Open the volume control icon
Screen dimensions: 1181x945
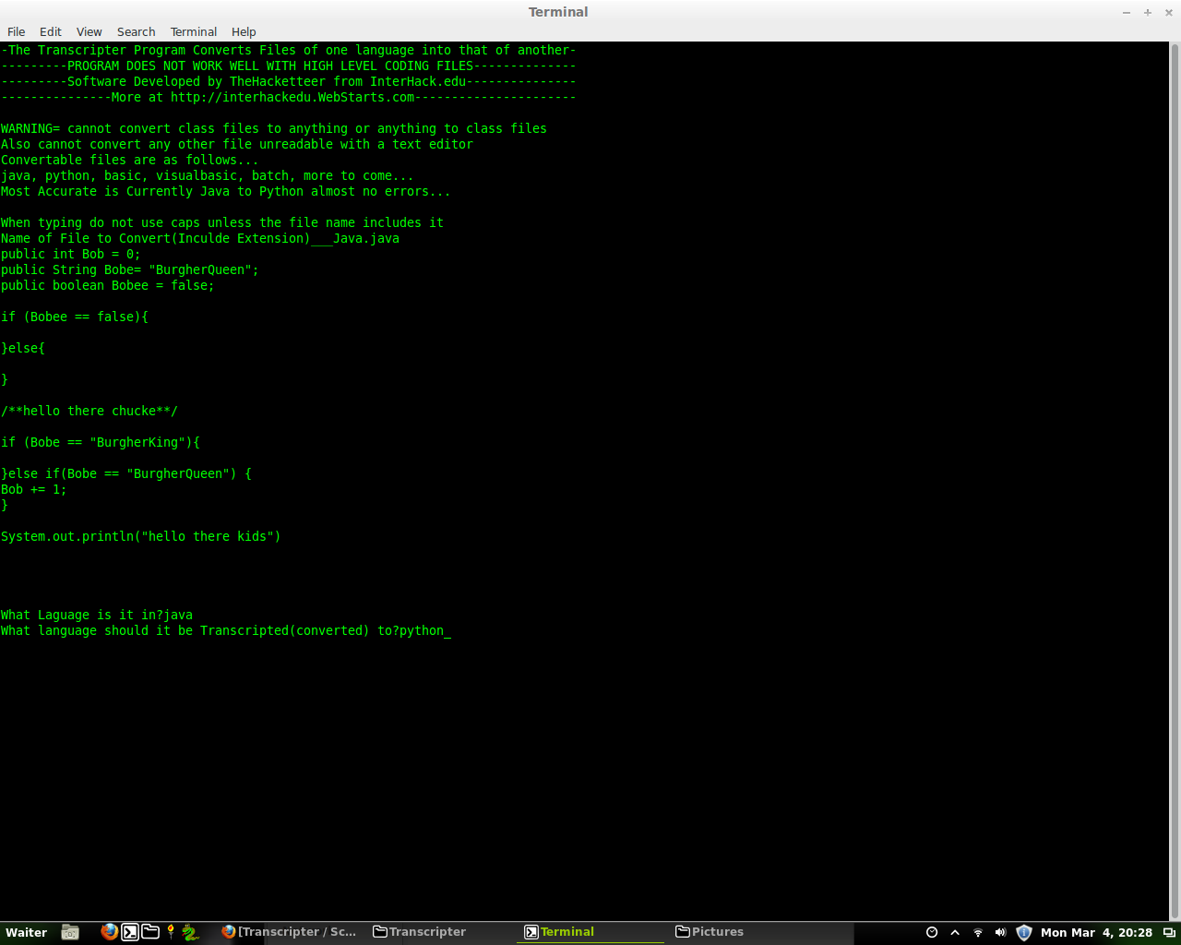pyautogui.click(x=1000, y=932)
